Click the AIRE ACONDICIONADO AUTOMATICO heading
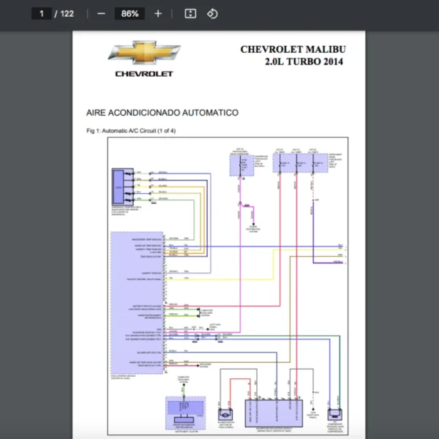Screen dimensions: 439x439 pos(162,113)
